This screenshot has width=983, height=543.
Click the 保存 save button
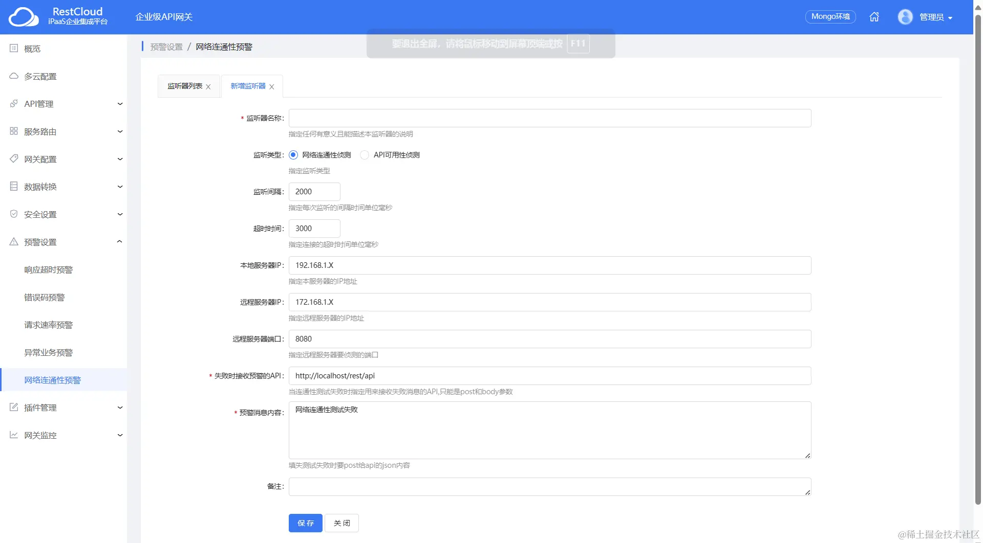[x=306, y=523]
